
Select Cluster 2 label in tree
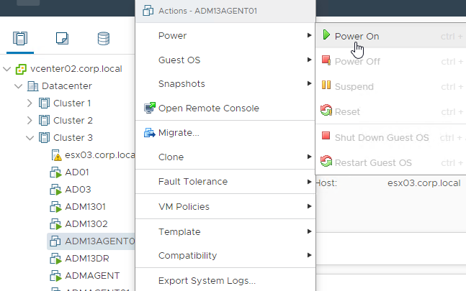pyautogui.click(x=73, y=120)
